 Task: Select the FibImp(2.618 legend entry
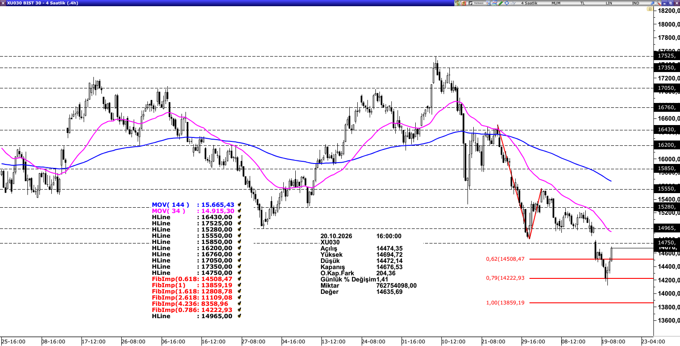(x=192, y=298)
